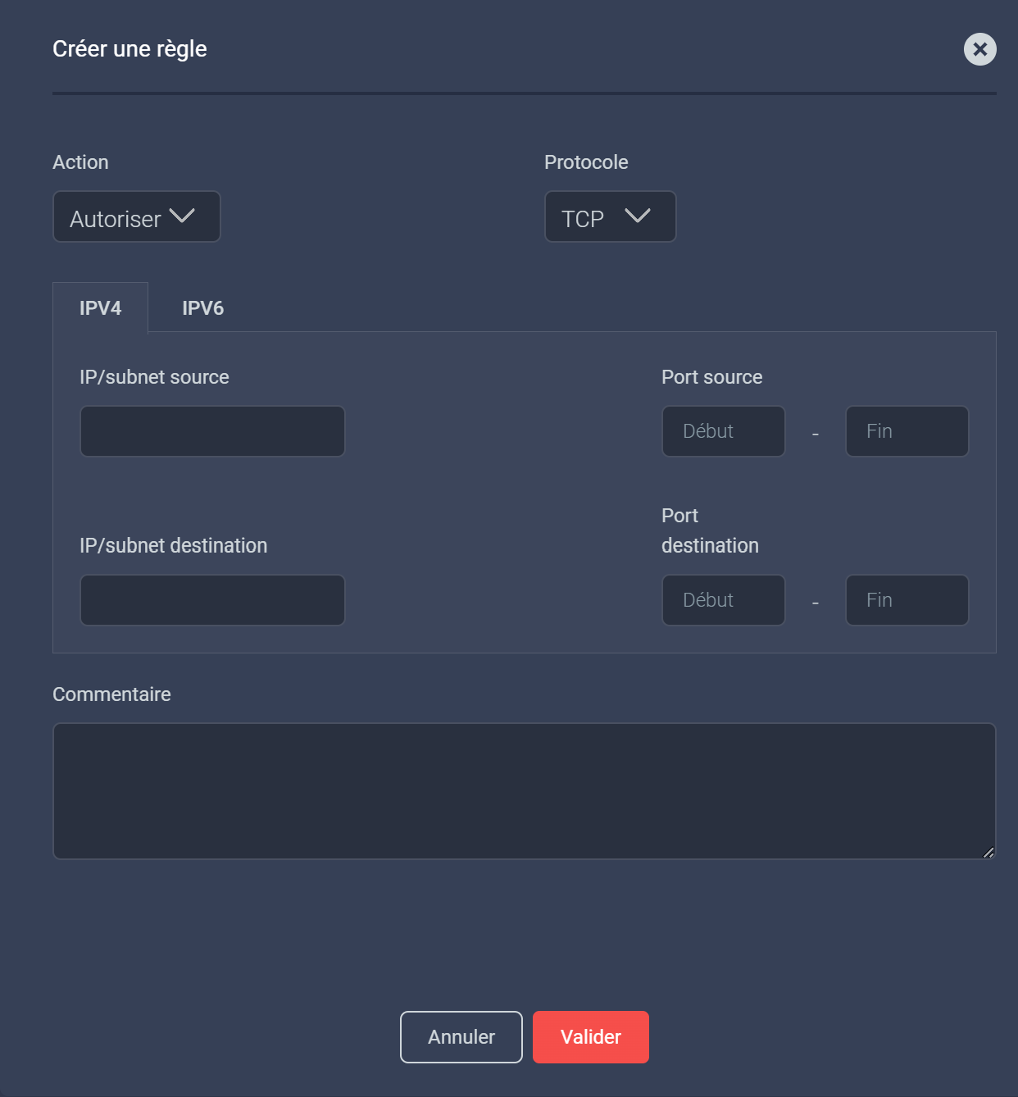Open the Protocole dropdown showing TCP
The width and height of the screenshot is (1018, 1097).
610,217
